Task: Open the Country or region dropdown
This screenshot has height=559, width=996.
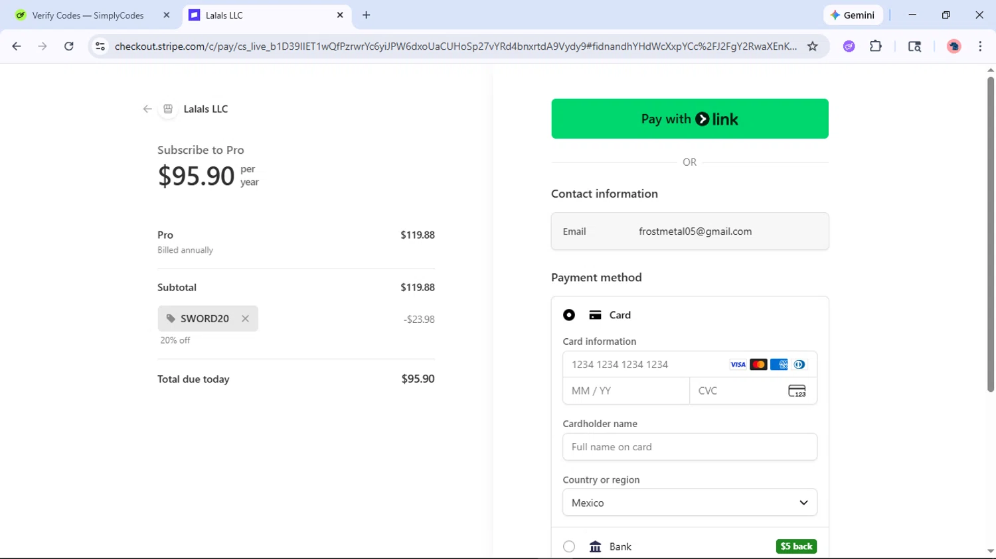Action: [689, 503]
